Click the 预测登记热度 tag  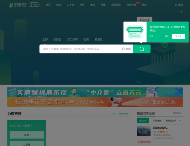pyautogui.click(x=144, y=142)
